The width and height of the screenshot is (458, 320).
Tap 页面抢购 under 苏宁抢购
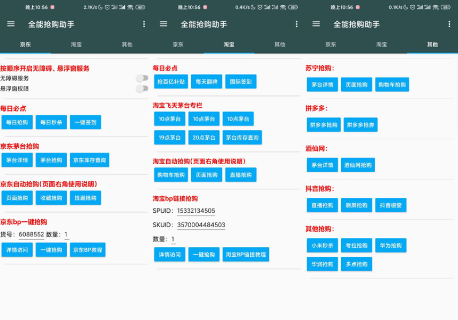(356, 85)
